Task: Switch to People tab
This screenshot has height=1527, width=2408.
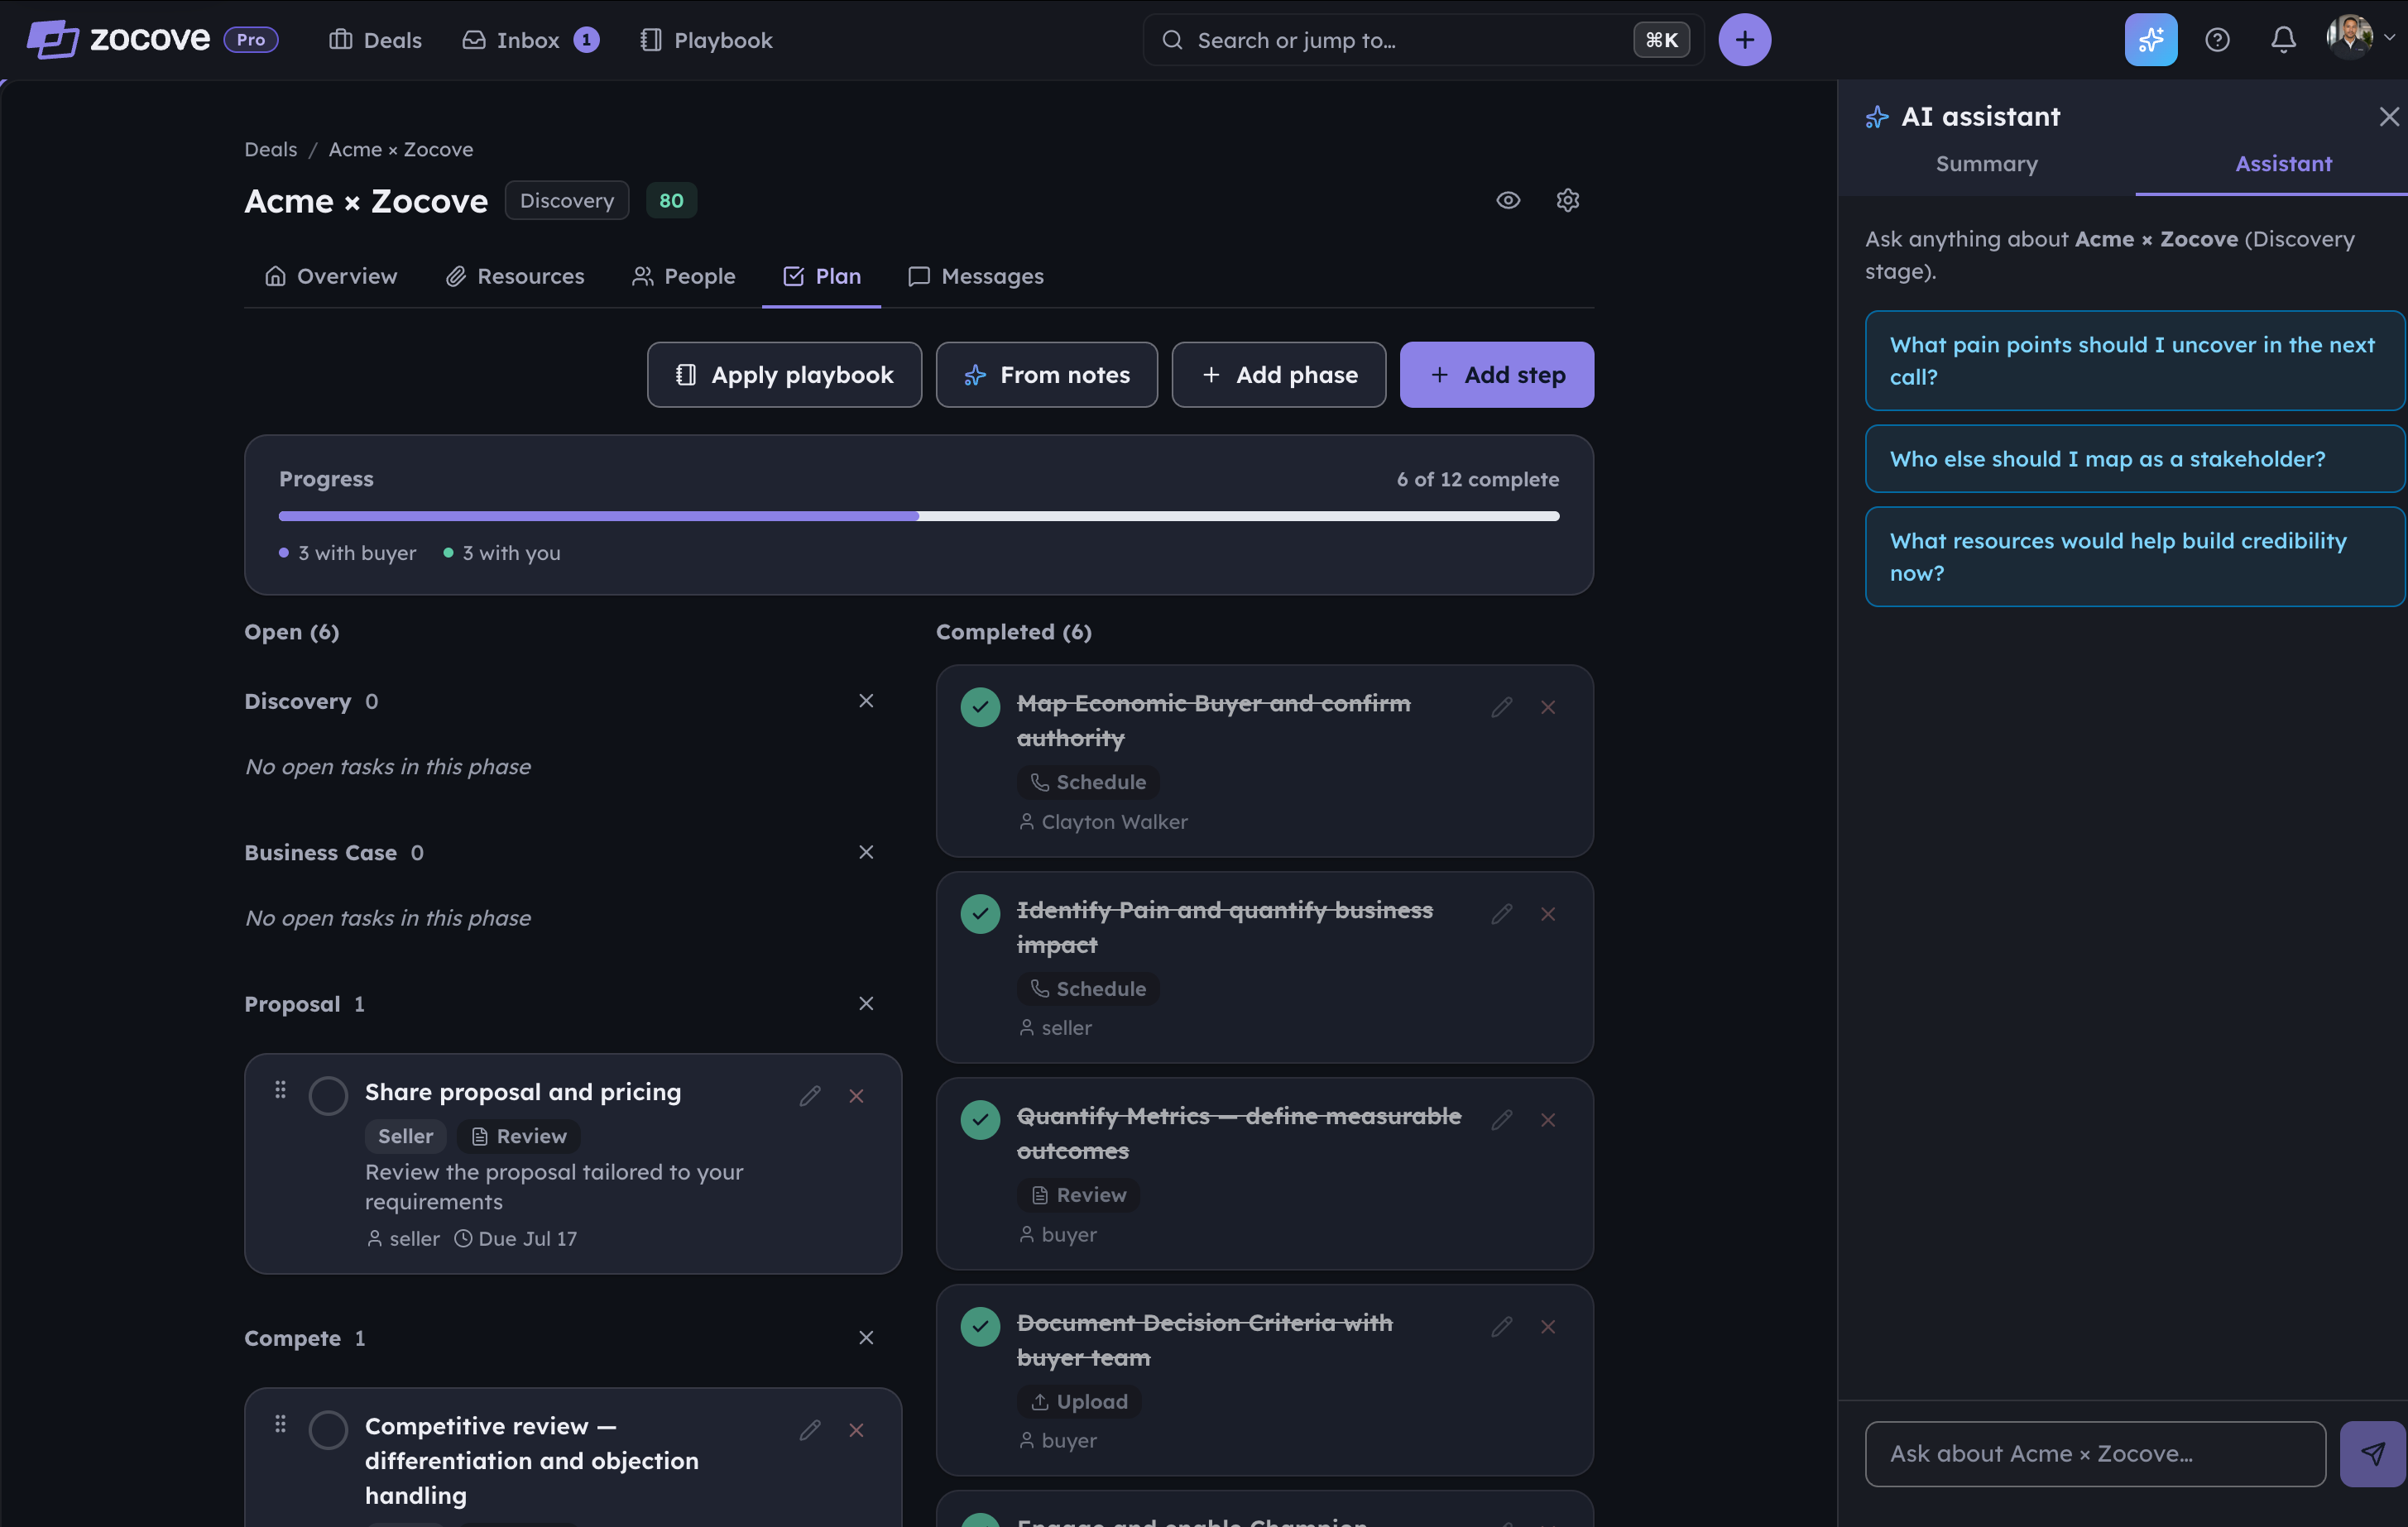Action: click(x=684, y=277)
